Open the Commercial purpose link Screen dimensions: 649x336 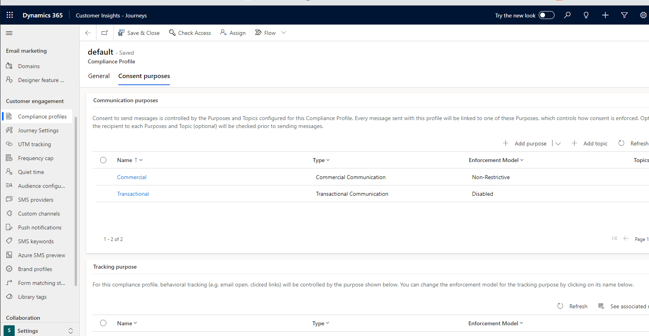132,177
